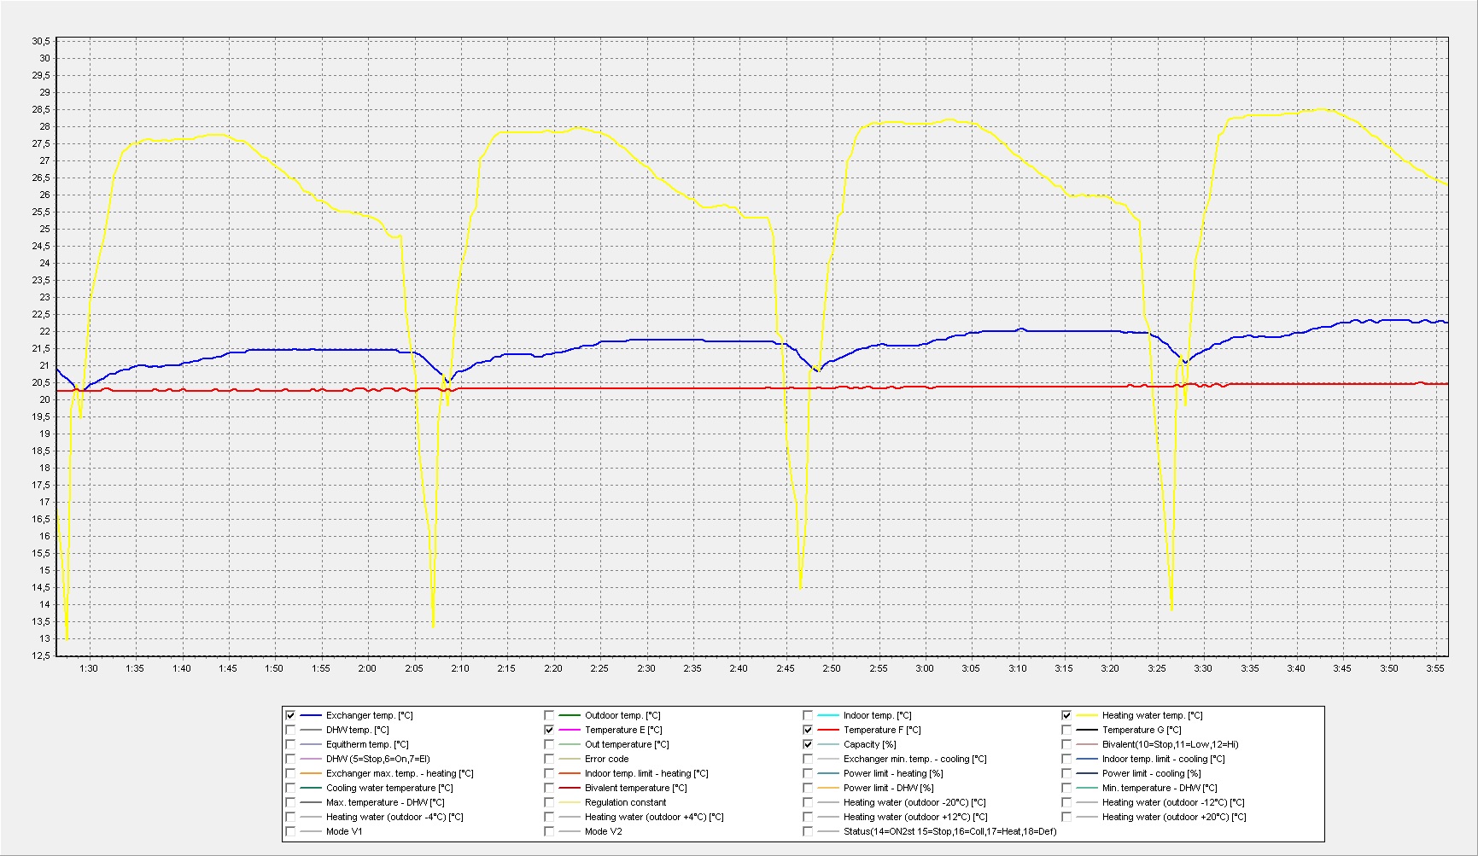The height and width of the screenshot is (856, 1478).
Task: Enable the Out temperature [°C] checkbox
Action: click(x=549, y=744)
